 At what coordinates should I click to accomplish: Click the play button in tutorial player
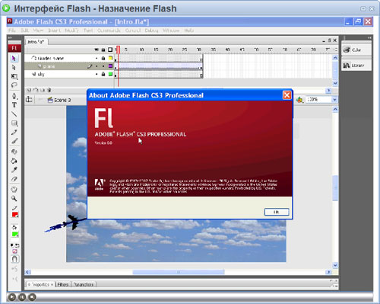(11, 297)
